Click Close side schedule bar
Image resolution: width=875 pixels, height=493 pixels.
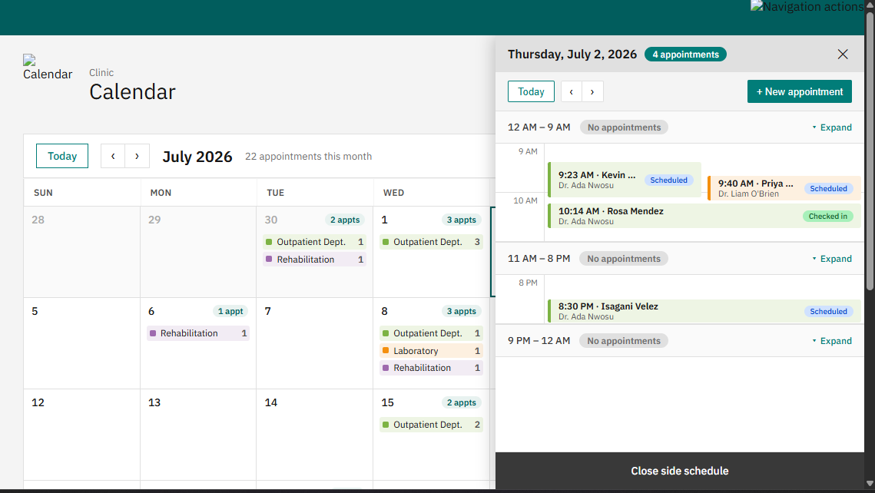pyautogui.click(x=680, y=471)
